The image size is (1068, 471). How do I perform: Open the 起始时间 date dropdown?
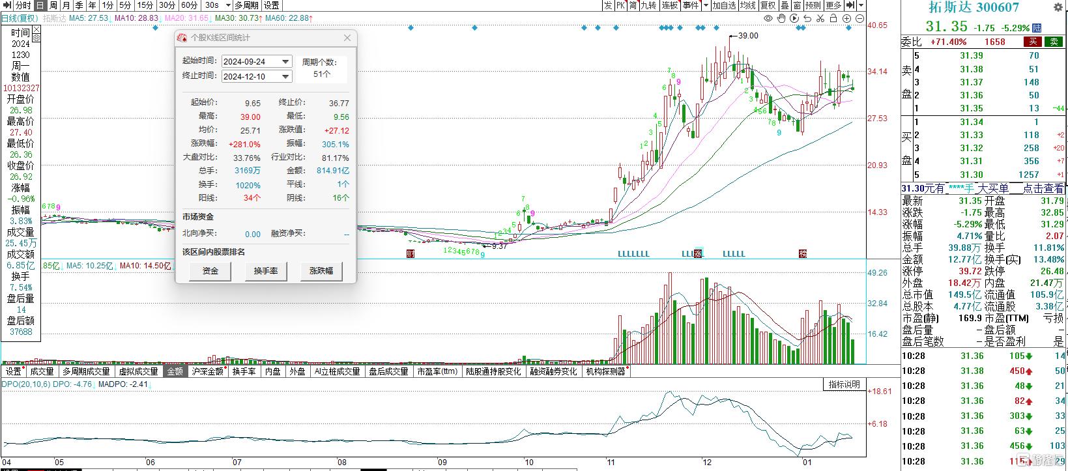coord(285,61)
